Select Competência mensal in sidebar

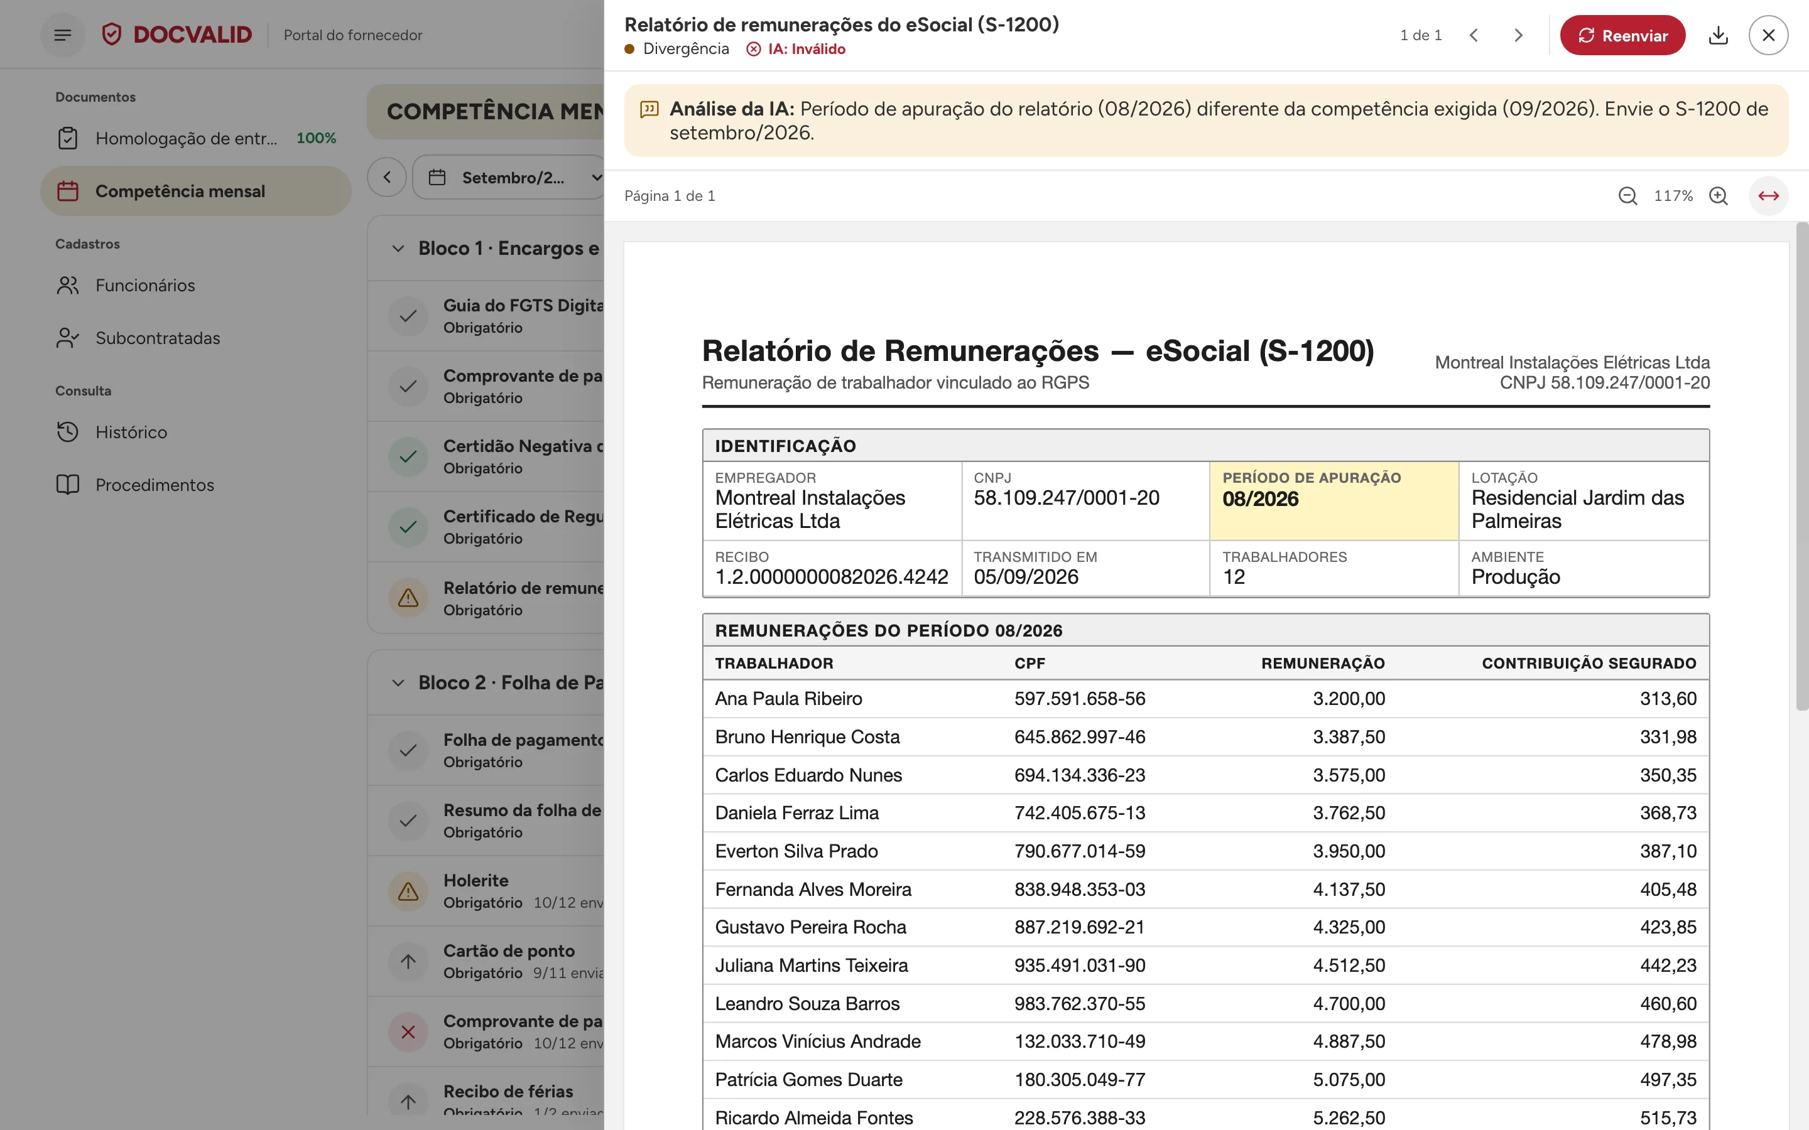[x=196, y=191]
